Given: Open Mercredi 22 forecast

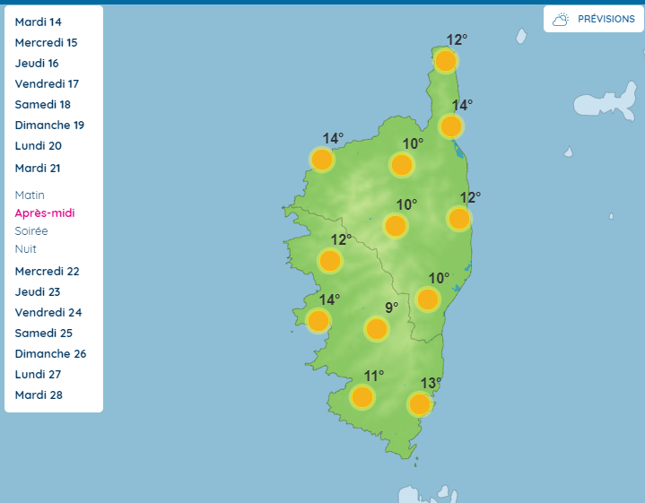Looking at the screenshot, I should click(48, 271).
